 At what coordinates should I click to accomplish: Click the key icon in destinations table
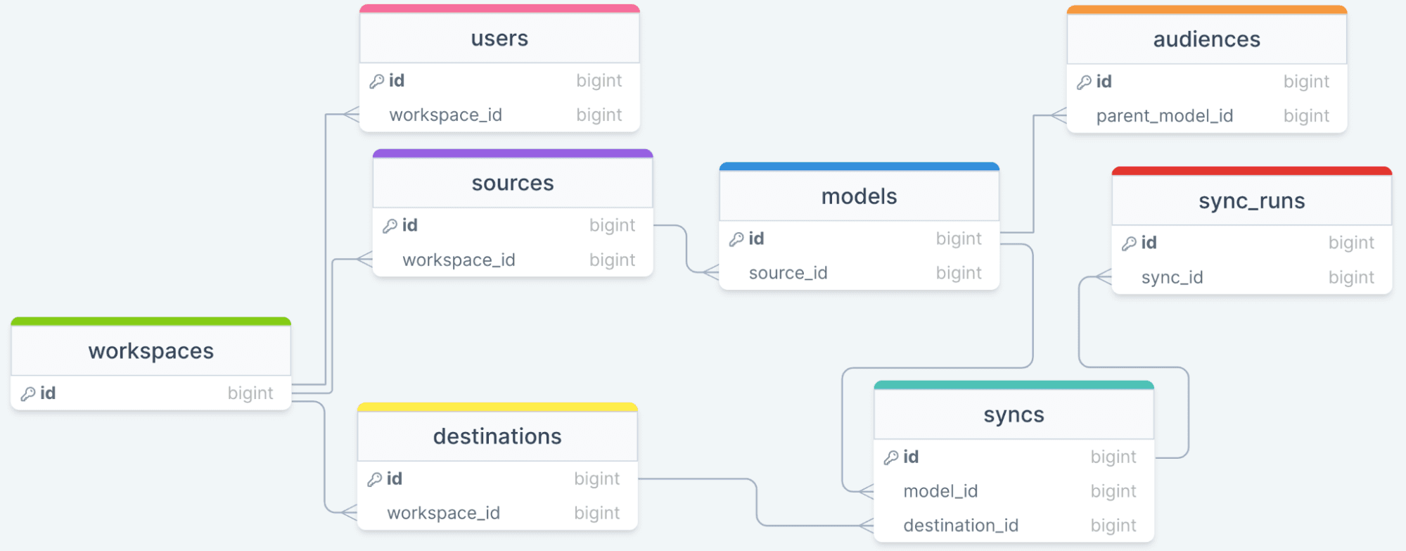pyautogui.click(x=375, y=479)
